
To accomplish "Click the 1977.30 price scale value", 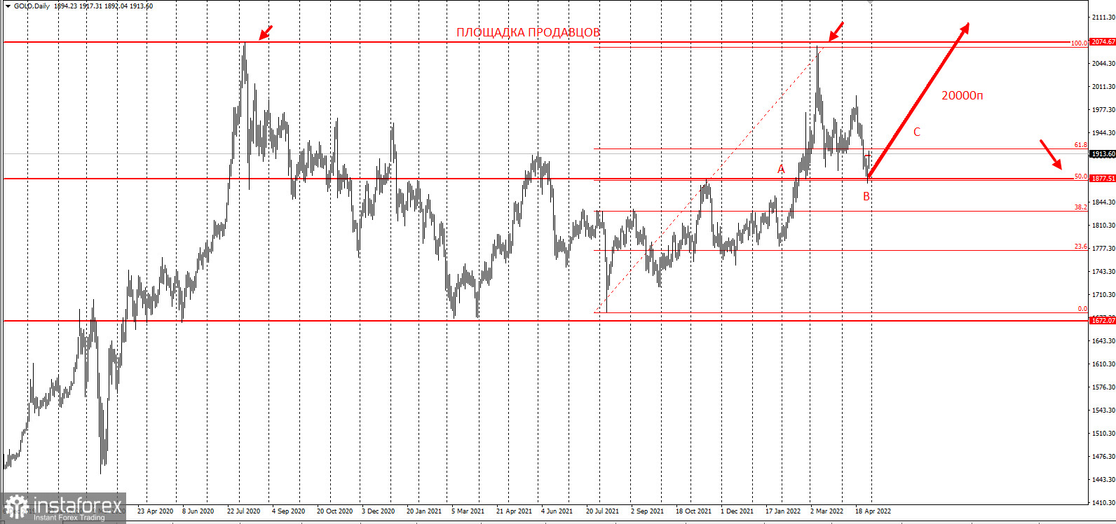I will tap(1103, 110).
